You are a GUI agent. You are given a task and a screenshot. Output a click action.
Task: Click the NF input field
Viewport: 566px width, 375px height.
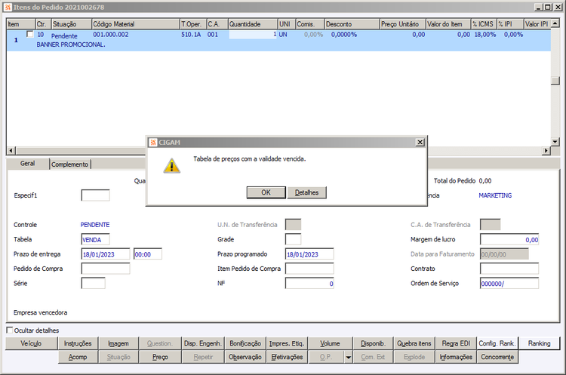point(309,284)
